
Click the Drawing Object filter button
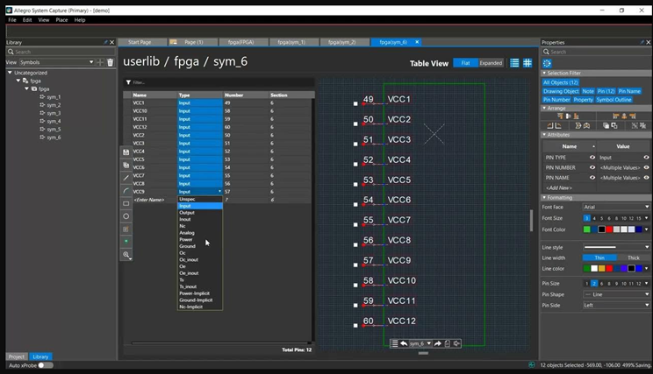click(561, 91)
